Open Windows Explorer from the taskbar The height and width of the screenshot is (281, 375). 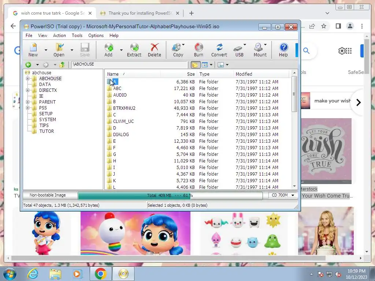55,274
